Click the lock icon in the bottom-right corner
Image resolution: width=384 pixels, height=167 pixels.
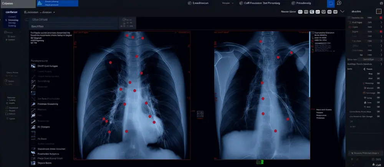374,165
